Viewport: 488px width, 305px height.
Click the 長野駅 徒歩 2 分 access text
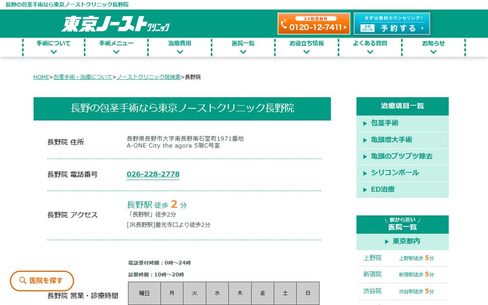(x=157, y=204)
